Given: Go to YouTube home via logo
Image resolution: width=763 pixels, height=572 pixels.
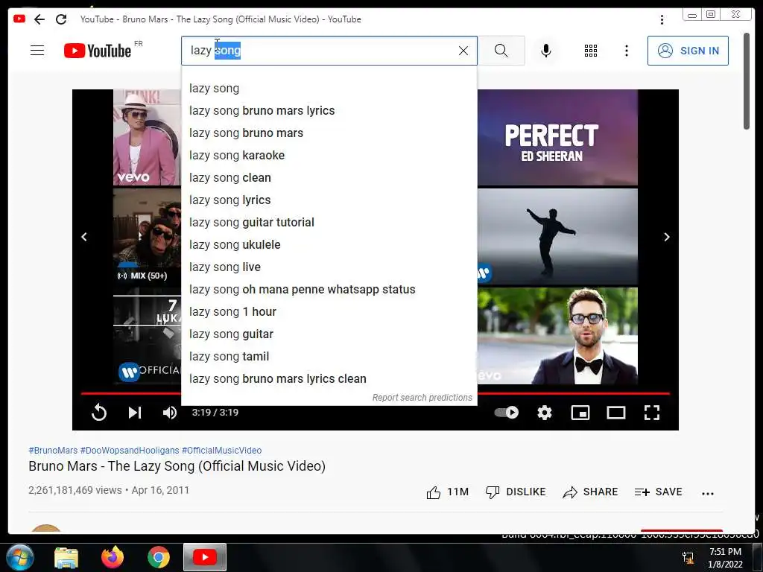Looking at the screenshot, I should pos(98,51).
